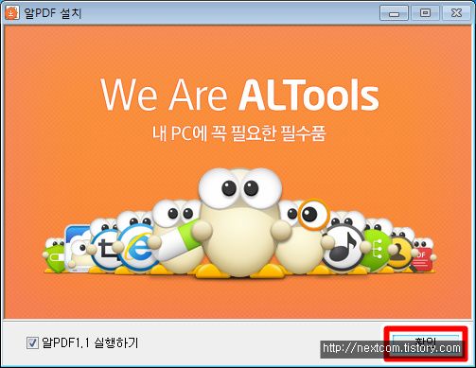
Task: Click the Internet Explorer style mascot icon
Action: coord(139,248)
